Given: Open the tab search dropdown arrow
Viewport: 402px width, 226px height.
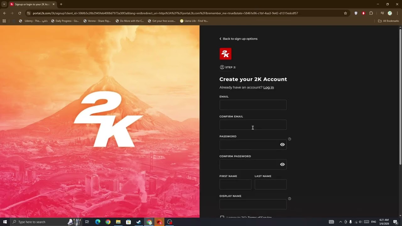Looking at the screenshot, I should point(4,4).
